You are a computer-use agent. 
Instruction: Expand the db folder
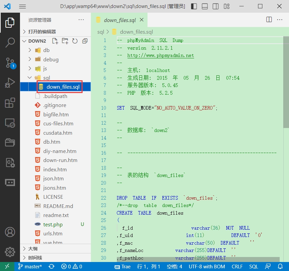[46, 50]
